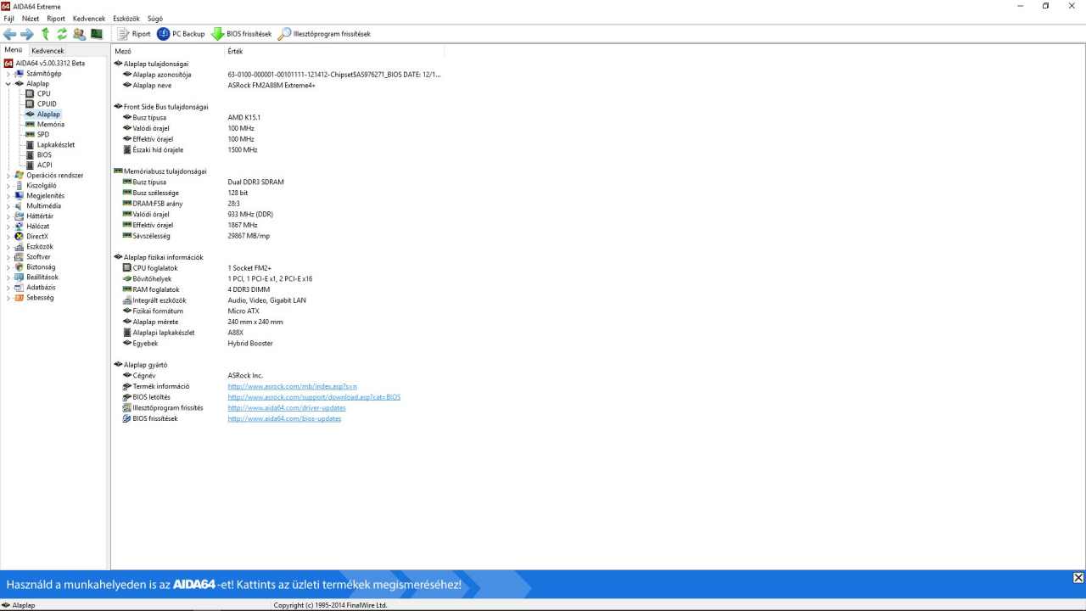Open the aida64.com driver-updates link
This screenshot has height=611, width=1086.
287,408
